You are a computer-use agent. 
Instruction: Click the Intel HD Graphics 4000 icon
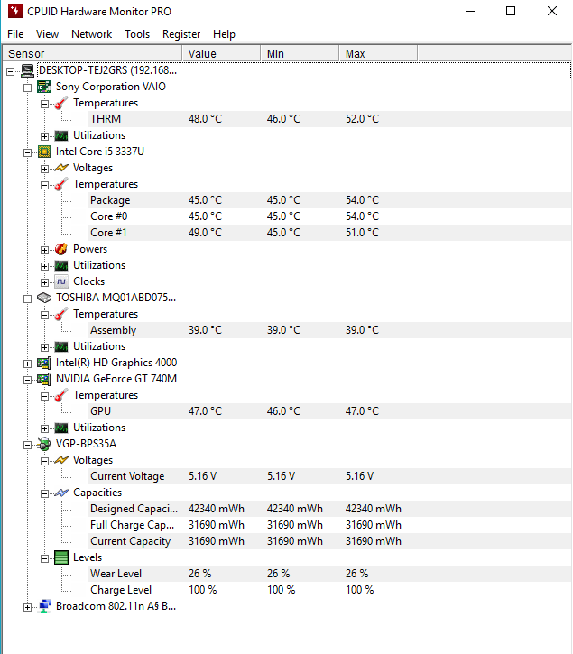click(43, 363)
